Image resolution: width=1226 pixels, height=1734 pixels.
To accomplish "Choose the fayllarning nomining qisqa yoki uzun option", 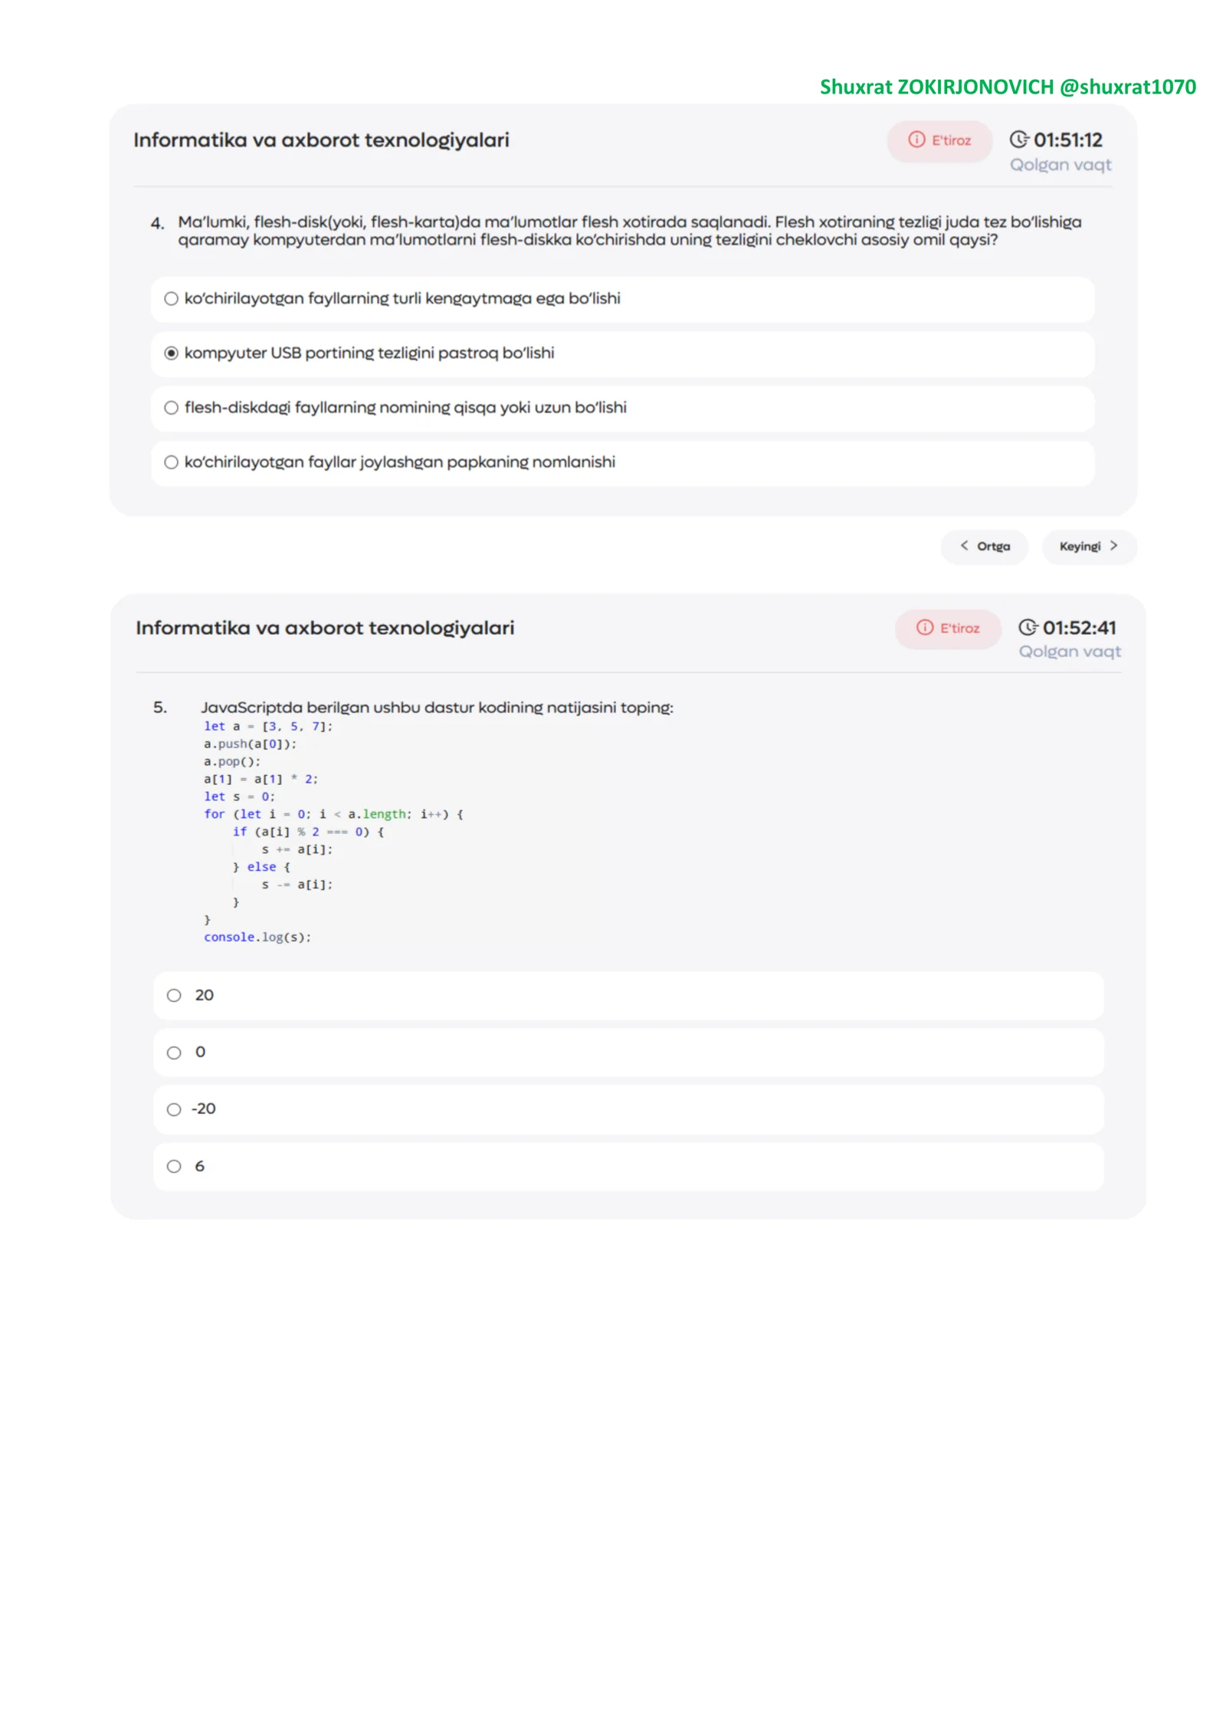I will pyautogui.click(x=622, y=408).
